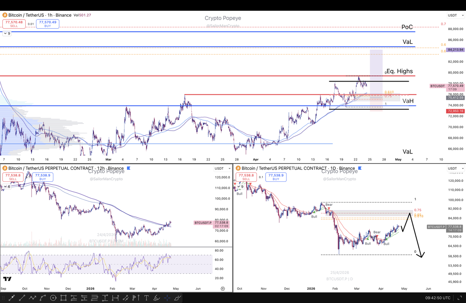Click the Mar label on 1D time axis
The height and width of the screenshot is (303, 466).
[357, 289]
